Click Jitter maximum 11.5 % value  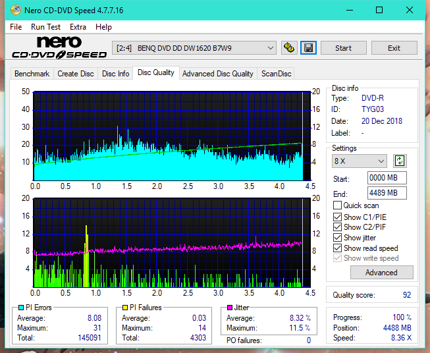(x=300, y=328)
